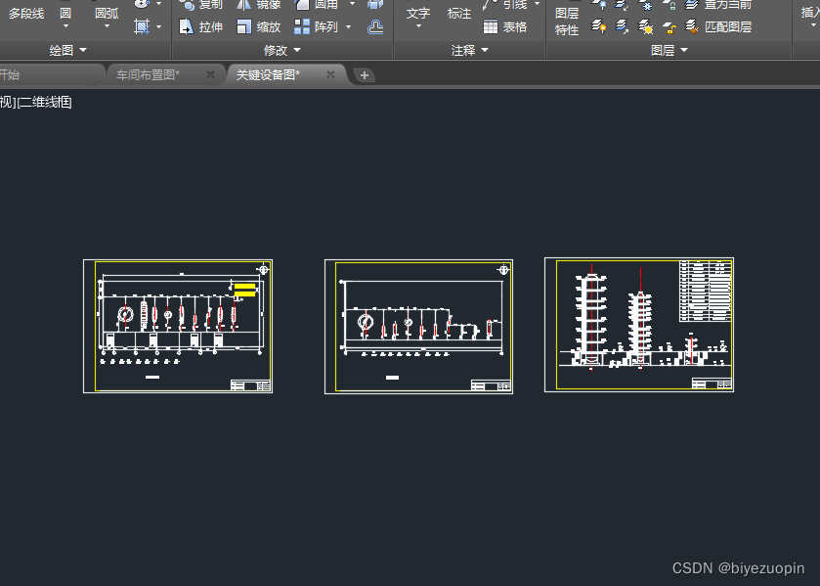Select the Leader (引线) tool
The image size is (820, 586).
[504, 5]
